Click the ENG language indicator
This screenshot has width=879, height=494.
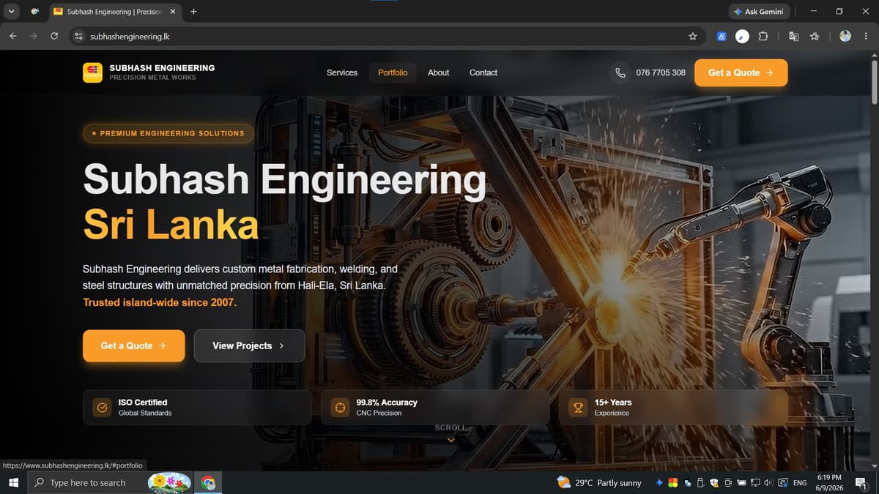pos(800,483)
